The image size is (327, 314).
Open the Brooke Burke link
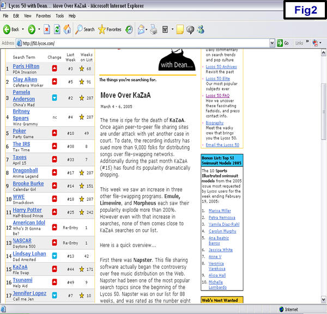(28, 183)
